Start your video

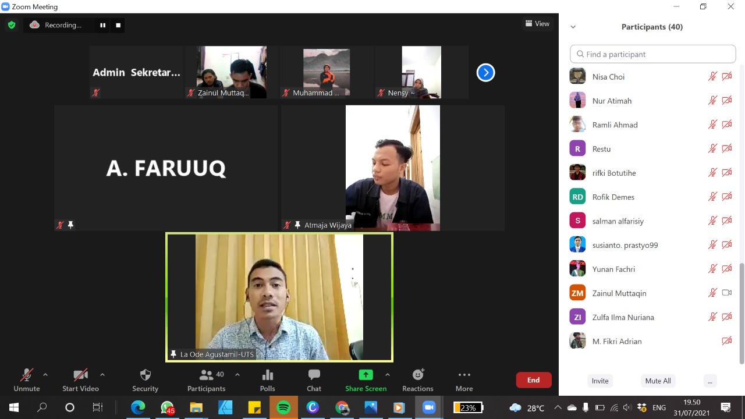click(x=80, y=379)
